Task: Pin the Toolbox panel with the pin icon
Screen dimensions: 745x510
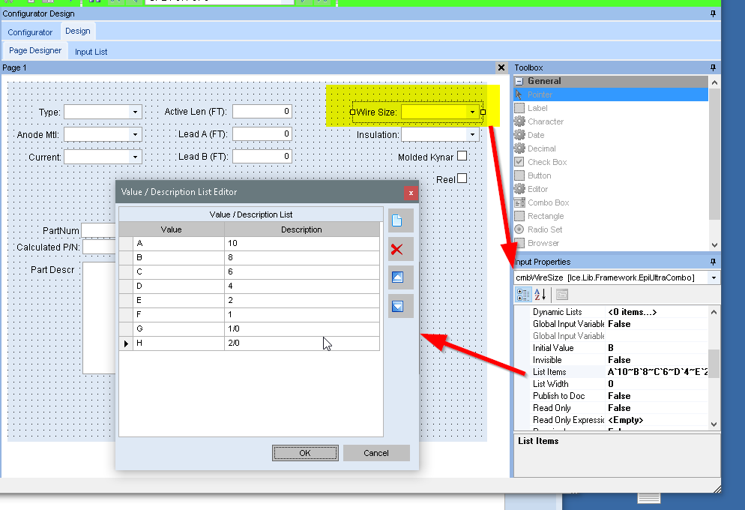Action: point(712,67)
